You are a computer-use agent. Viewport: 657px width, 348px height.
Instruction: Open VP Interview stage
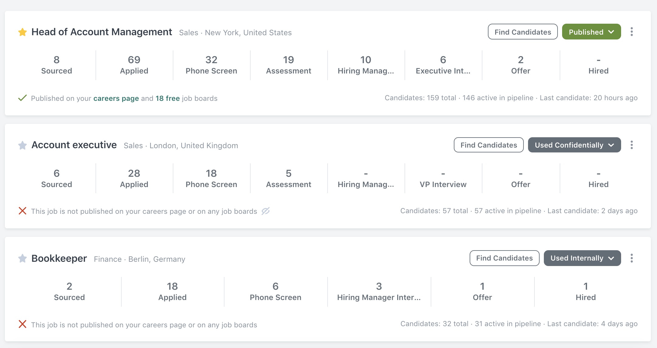click(x=443, y=178)
